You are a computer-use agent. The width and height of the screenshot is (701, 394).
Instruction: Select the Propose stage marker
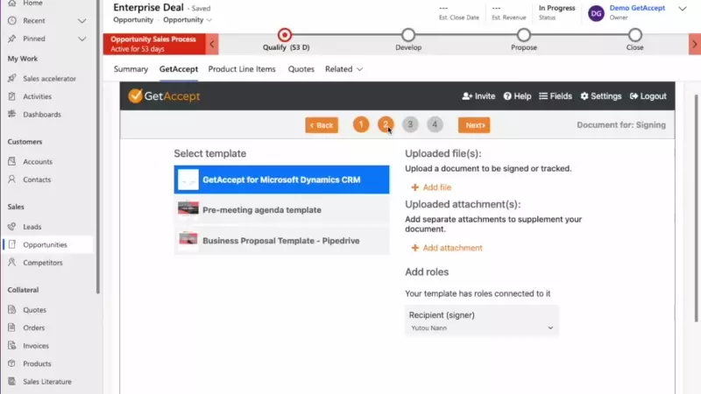coord(523,35)
